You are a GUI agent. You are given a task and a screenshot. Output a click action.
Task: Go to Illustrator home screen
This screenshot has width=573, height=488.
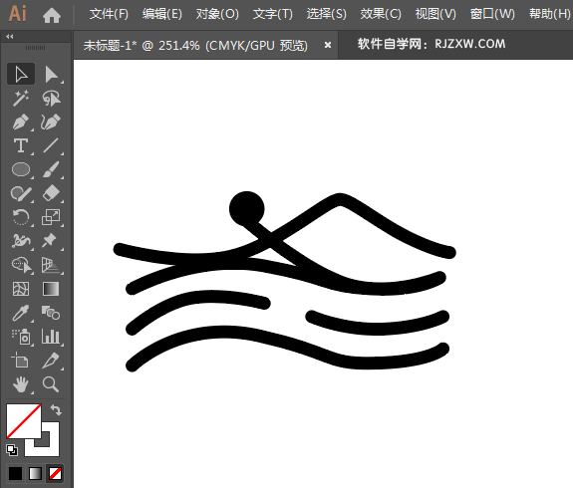pos(51,15)
